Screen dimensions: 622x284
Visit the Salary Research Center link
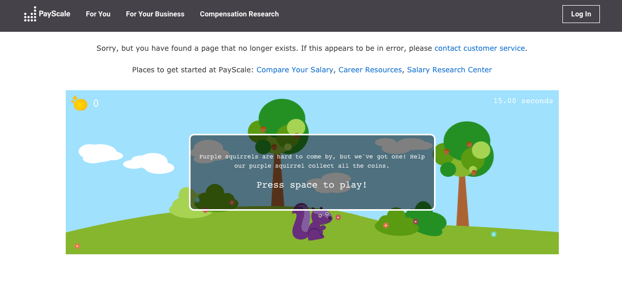(449, 70)
